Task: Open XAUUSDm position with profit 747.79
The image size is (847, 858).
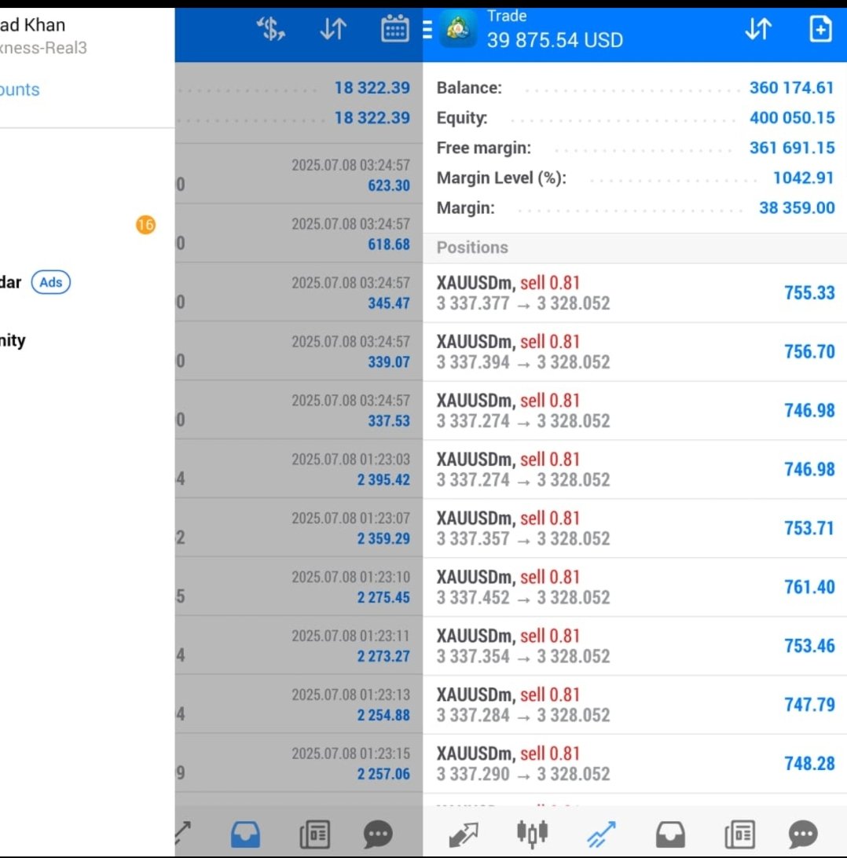Action: [x=635, y=705]
